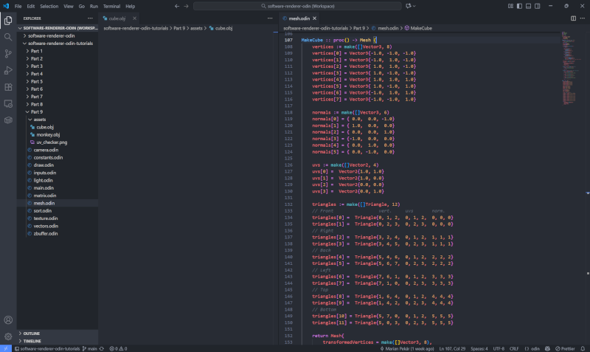Click Ln 107, Col 29 position indicator
The width and height of the screenshot is (590, 352).
(x=452, y=348)
